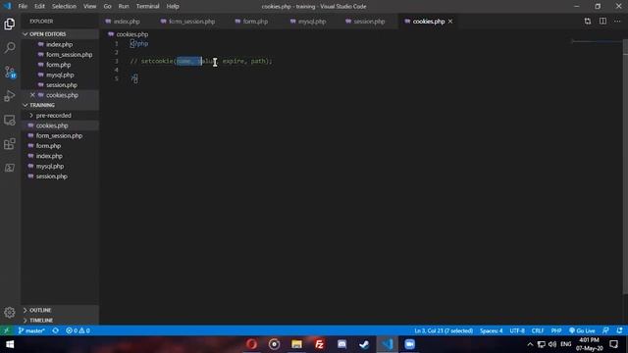Open the volume control in the system tray
The image size is (628, 353).
pyautogui.click(x=552, y=344)
